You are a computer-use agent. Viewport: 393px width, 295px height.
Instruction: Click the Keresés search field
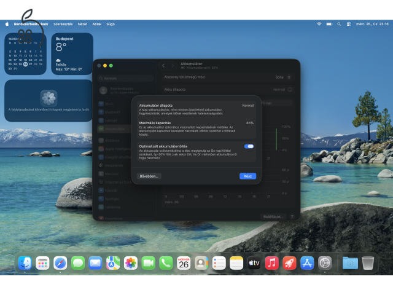(125, 78)
